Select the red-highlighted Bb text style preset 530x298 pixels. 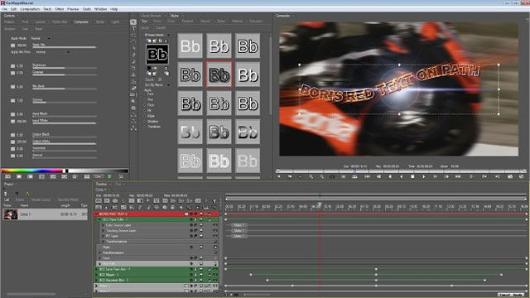coord(219,74)
